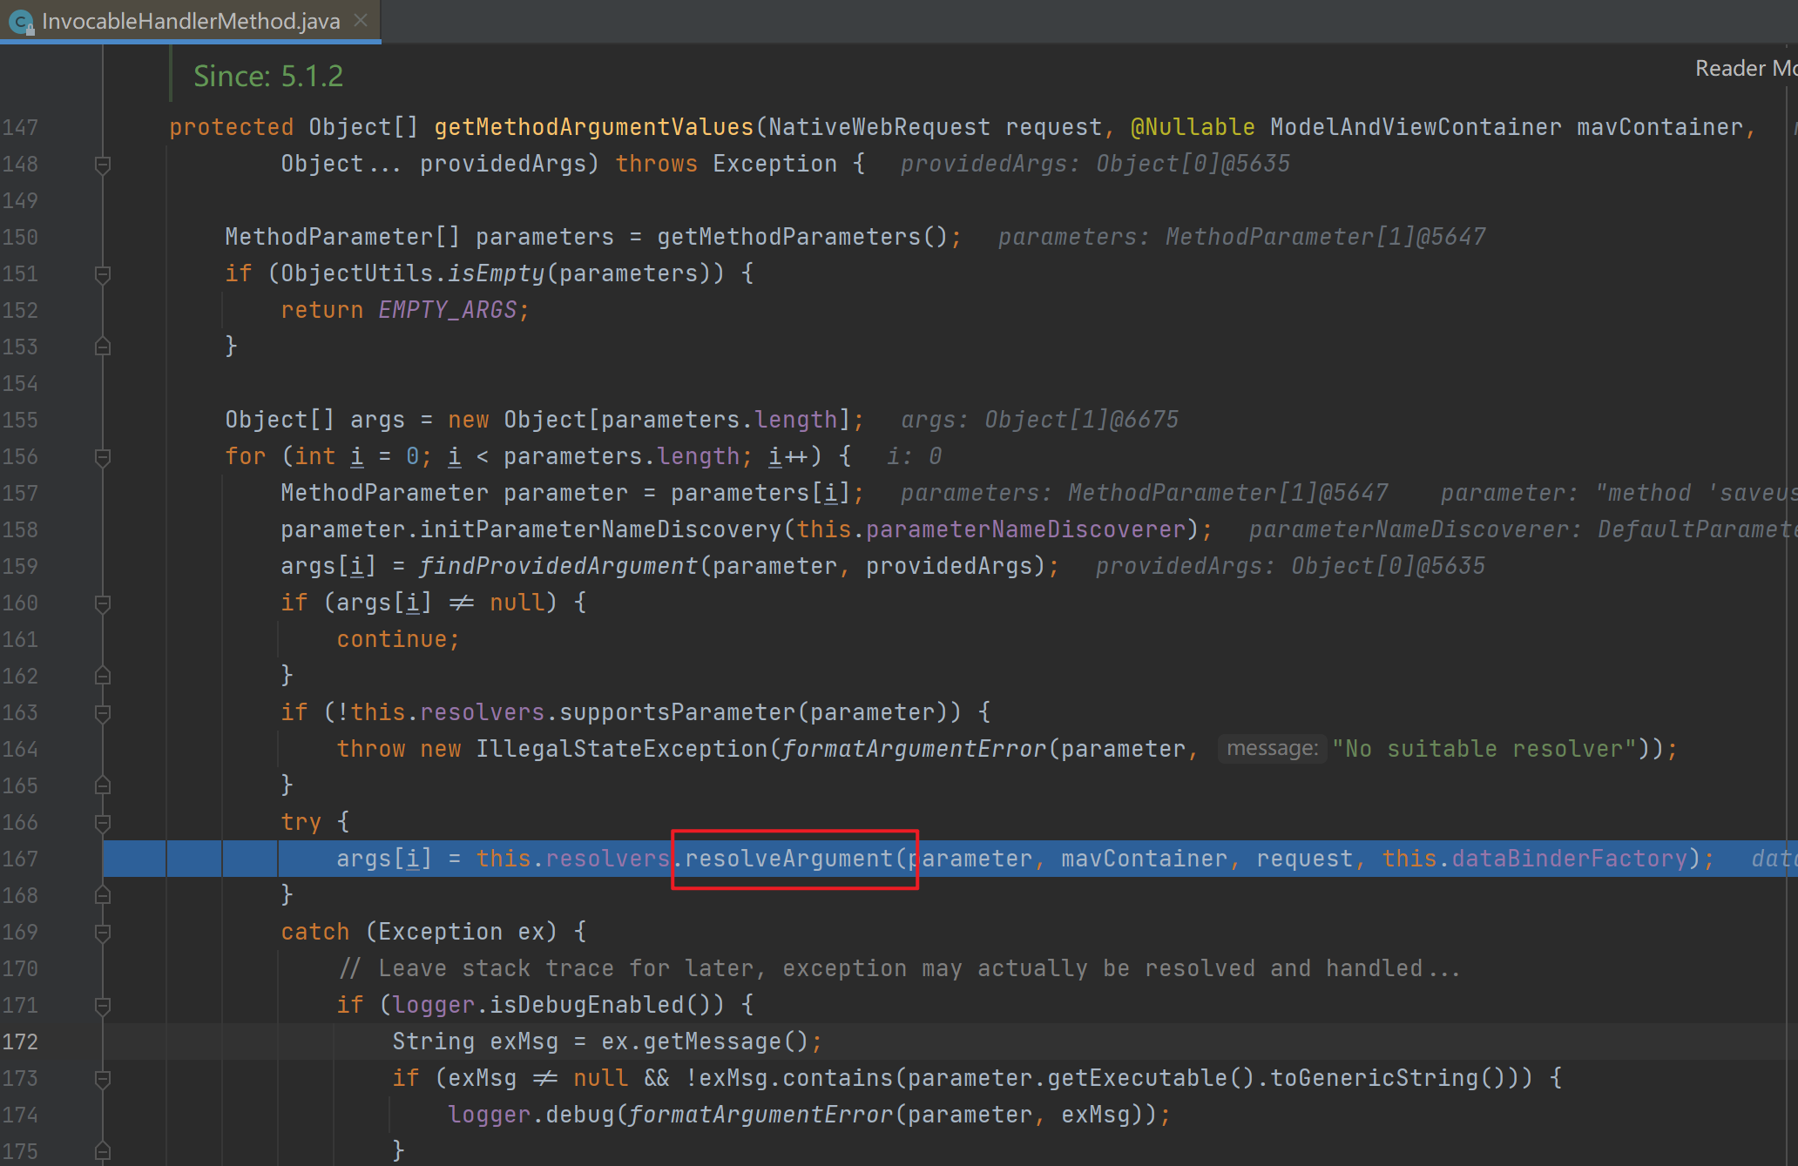Image resolution: width=1798 pixels, height=1166 pixels.
Task: Toggle the fold marker at line 173
Action: 102,1079
